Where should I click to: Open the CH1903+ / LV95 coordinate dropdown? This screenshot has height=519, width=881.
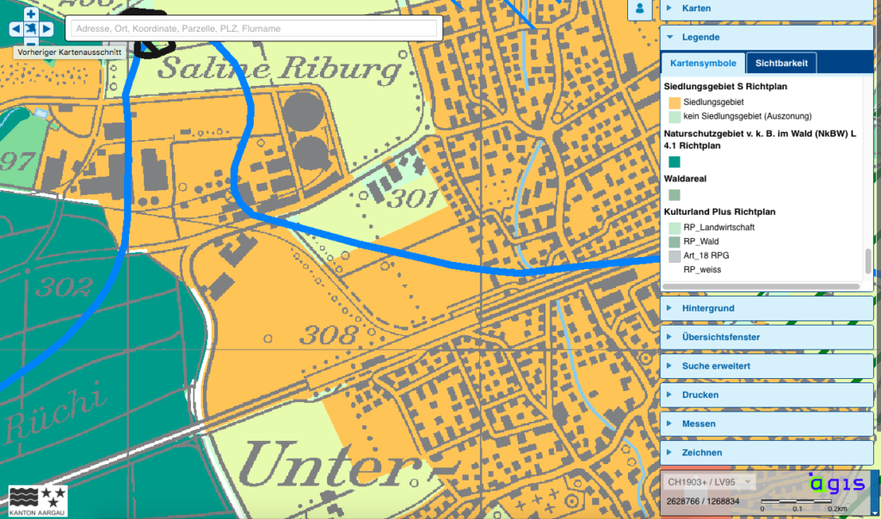(x=711, y=483)
